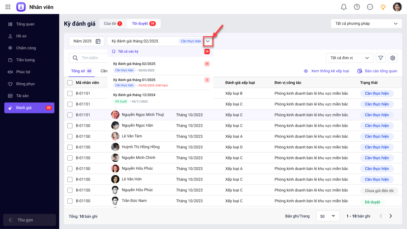Open the user profile avatar

click(397, 7)
